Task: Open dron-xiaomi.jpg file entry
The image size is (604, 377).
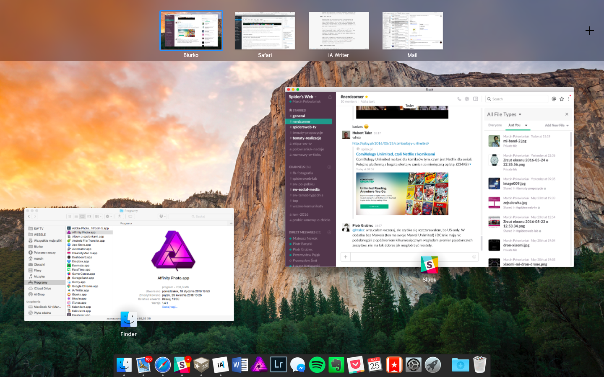Action: click(528, 245)
